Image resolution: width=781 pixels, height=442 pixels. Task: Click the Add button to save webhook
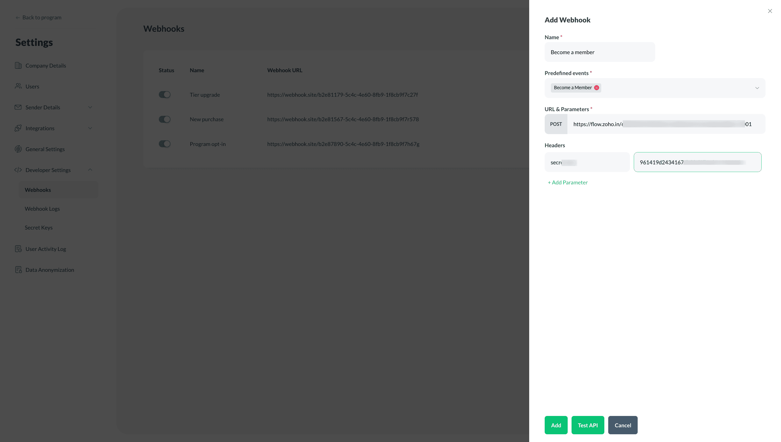pos(556,425)
